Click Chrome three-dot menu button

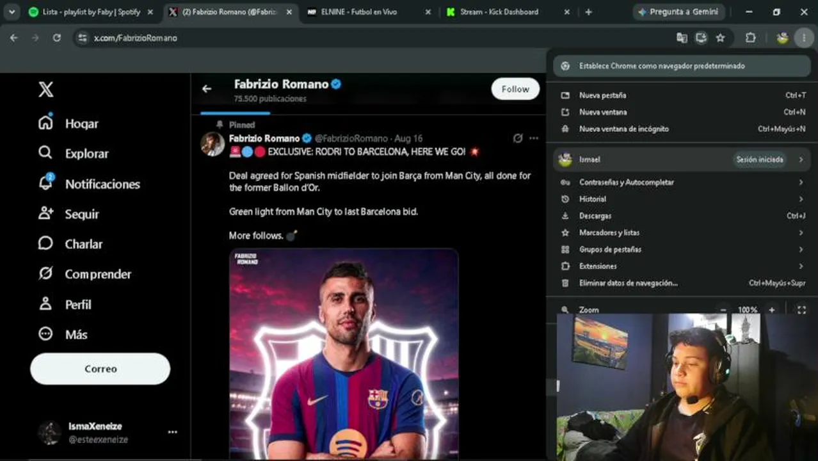click(803, 38)
